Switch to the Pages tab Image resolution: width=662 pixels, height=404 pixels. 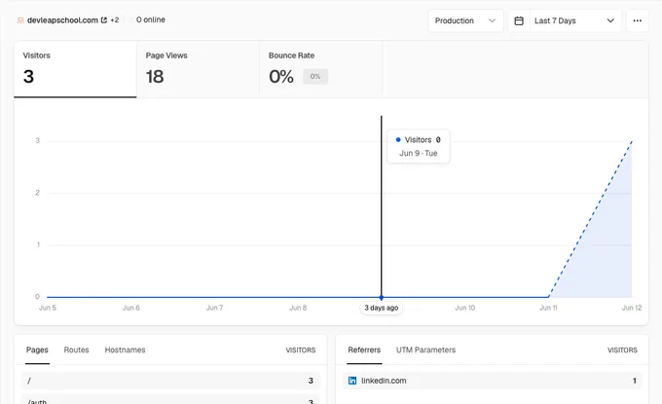[37, 349]
